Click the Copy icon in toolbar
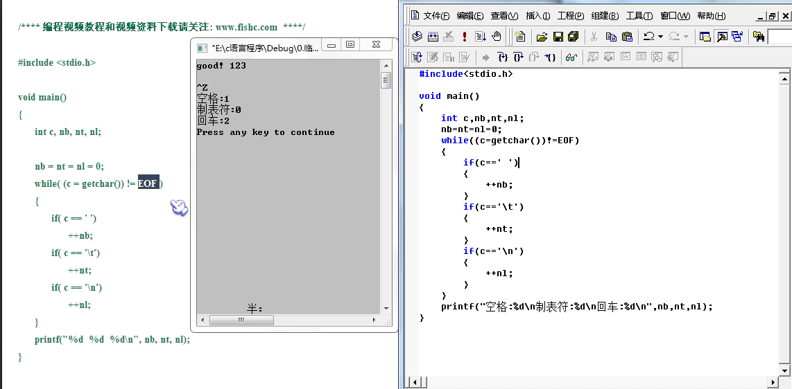Screen dimensions: 792x389 (611, 36)
